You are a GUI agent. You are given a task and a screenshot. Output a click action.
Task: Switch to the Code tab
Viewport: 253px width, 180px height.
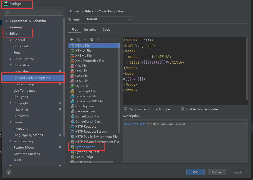[106, 30]
